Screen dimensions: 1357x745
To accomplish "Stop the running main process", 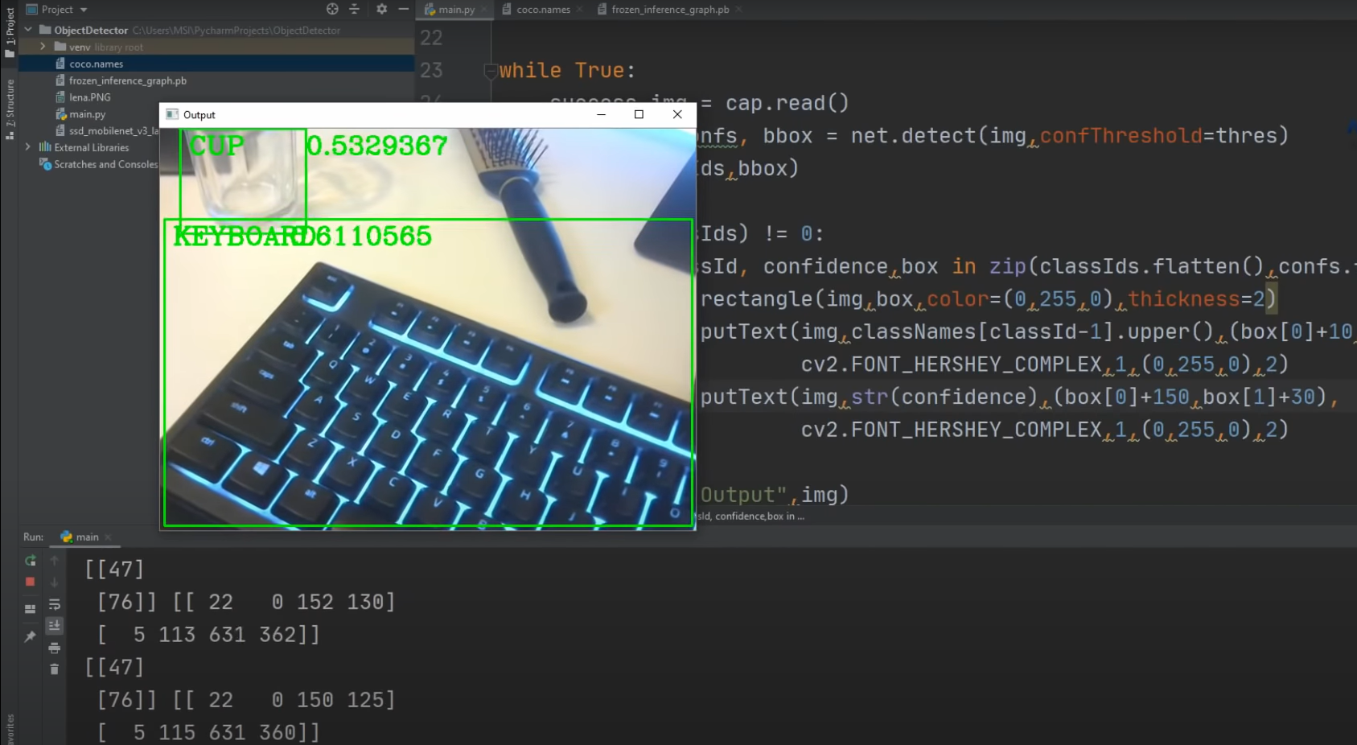I will [x=30, y=581].
